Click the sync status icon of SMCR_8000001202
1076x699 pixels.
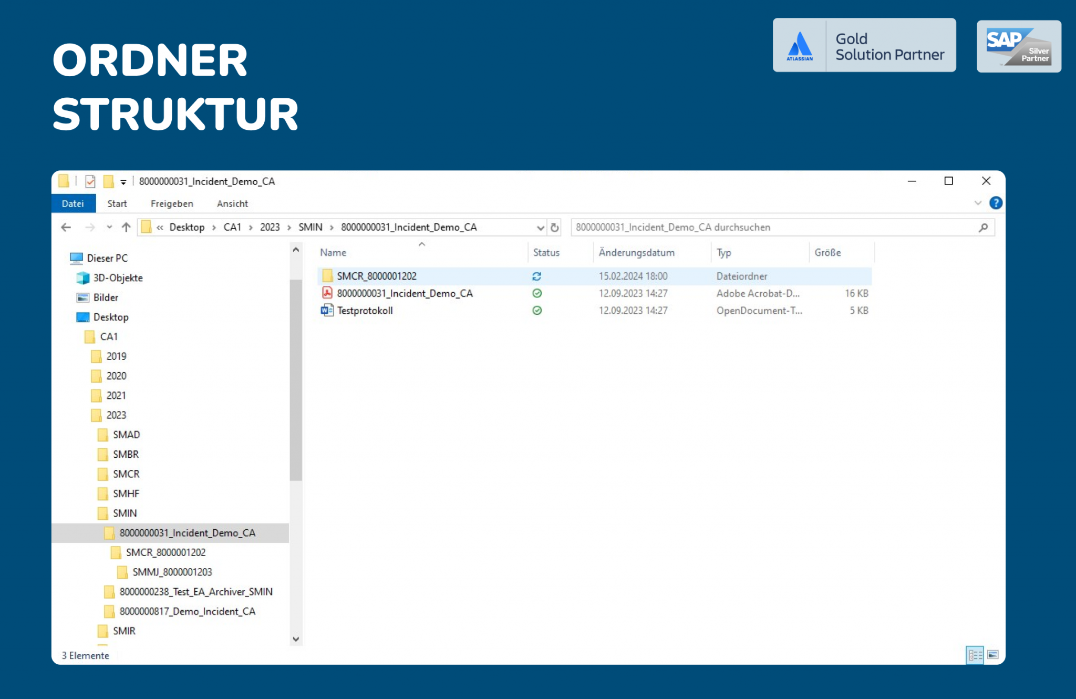tap(536, 276)
